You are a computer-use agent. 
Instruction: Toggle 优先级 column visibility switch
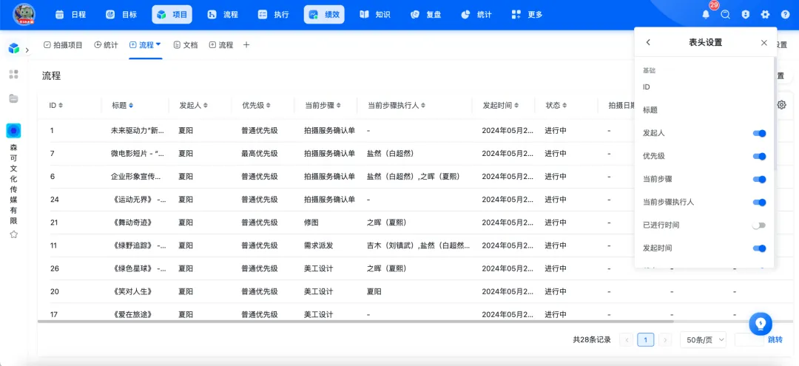[759, 156]
